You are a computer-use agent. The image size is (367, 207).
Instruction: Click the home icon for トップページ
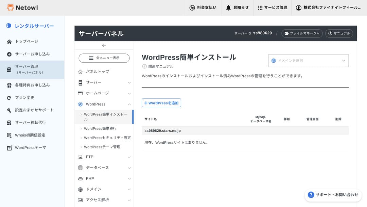tap(9, 42)
